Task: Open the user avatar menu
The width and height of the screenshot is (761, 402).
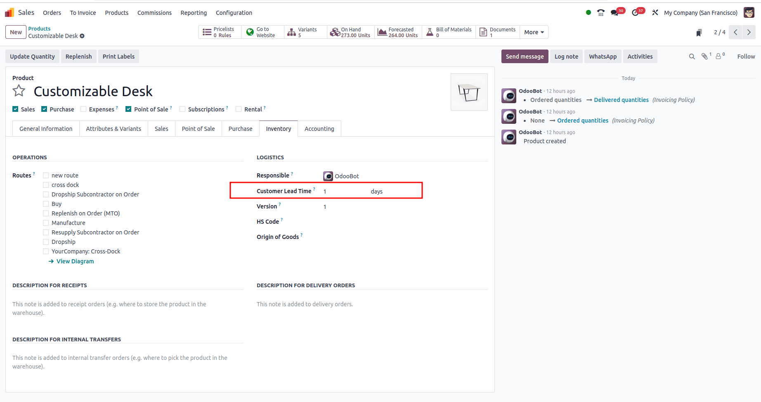Action: click(x=749, y=13)
